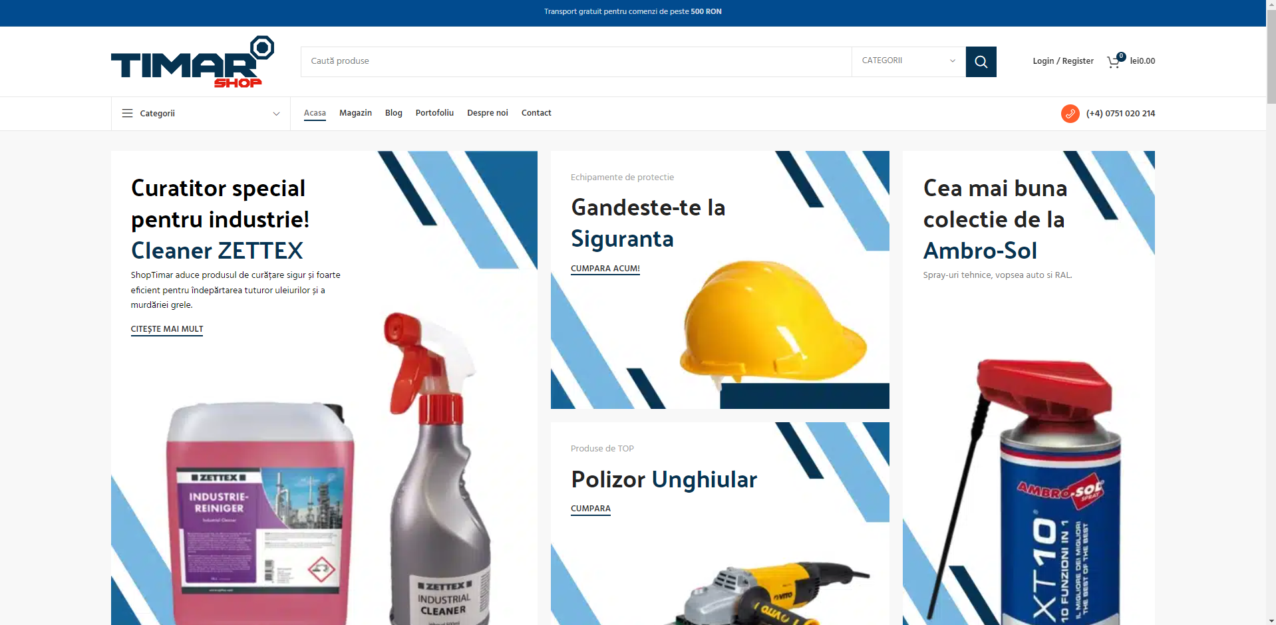This screenshot has width=1276, height=625.
Task: Click the hamburger icon next to Categorii
Action: (x=127, y=113)
